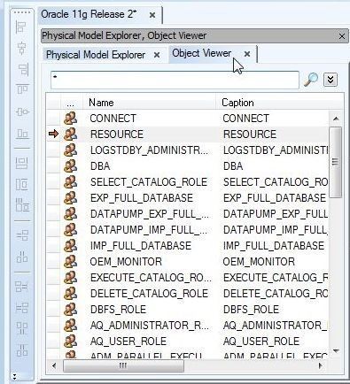350x384 pixels.
Task: Select LOGSTDBY_ADMINISTR... in the Name column
Action: pyautogui.click(x=149, y=150)
